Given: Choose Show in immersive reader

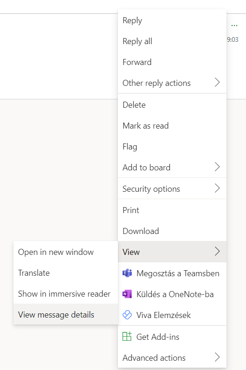Looking at the screenshot, I should pyautogui.click(x=65, y=293).
